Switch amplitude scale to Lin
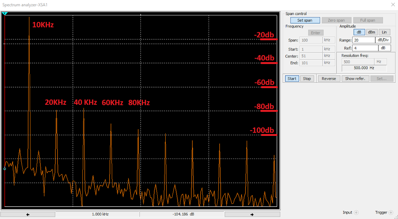The height and width of the screenshot is (219, 398). point(384,32)
